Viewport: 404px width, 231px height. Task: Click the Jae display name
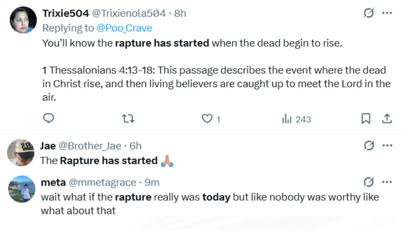[48, 146]
